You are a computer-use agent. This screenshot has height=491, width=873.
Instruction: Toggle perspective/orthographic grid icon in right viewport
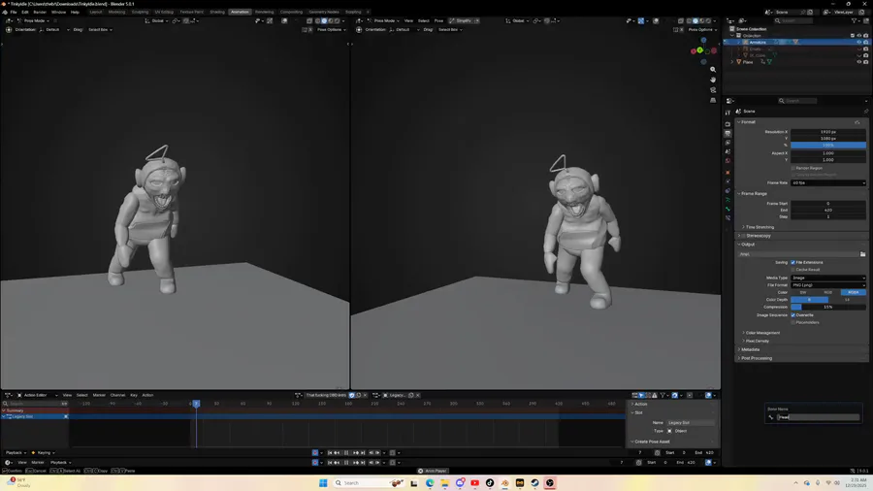(x=713, y=100)
